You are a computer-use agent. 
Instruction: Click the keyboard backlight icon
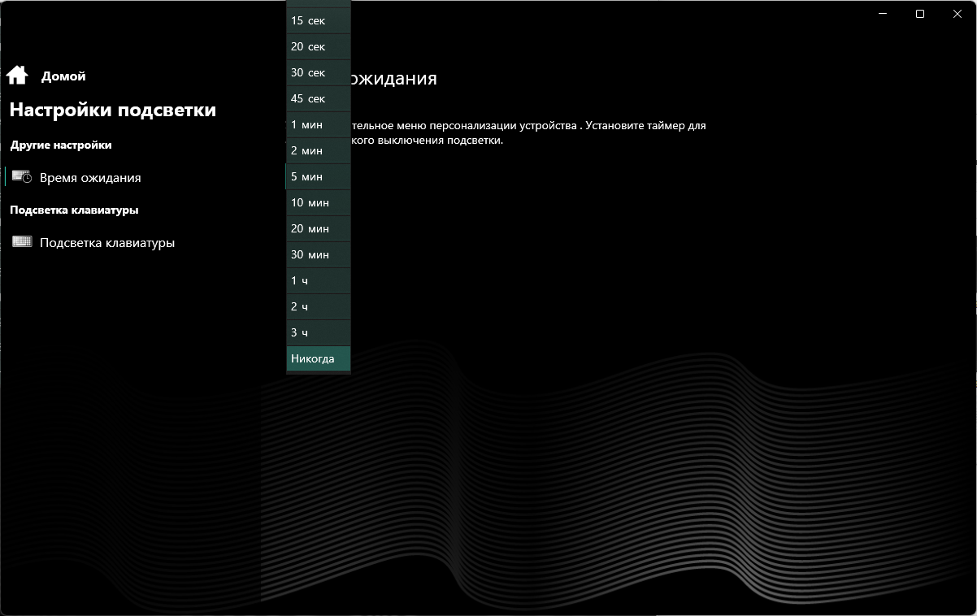click(x=22, y=241)
